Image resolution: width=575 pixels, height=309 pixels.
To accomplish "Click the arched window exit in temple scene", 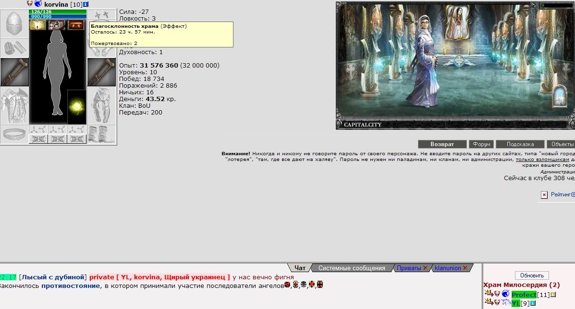I will click(560, 97).
